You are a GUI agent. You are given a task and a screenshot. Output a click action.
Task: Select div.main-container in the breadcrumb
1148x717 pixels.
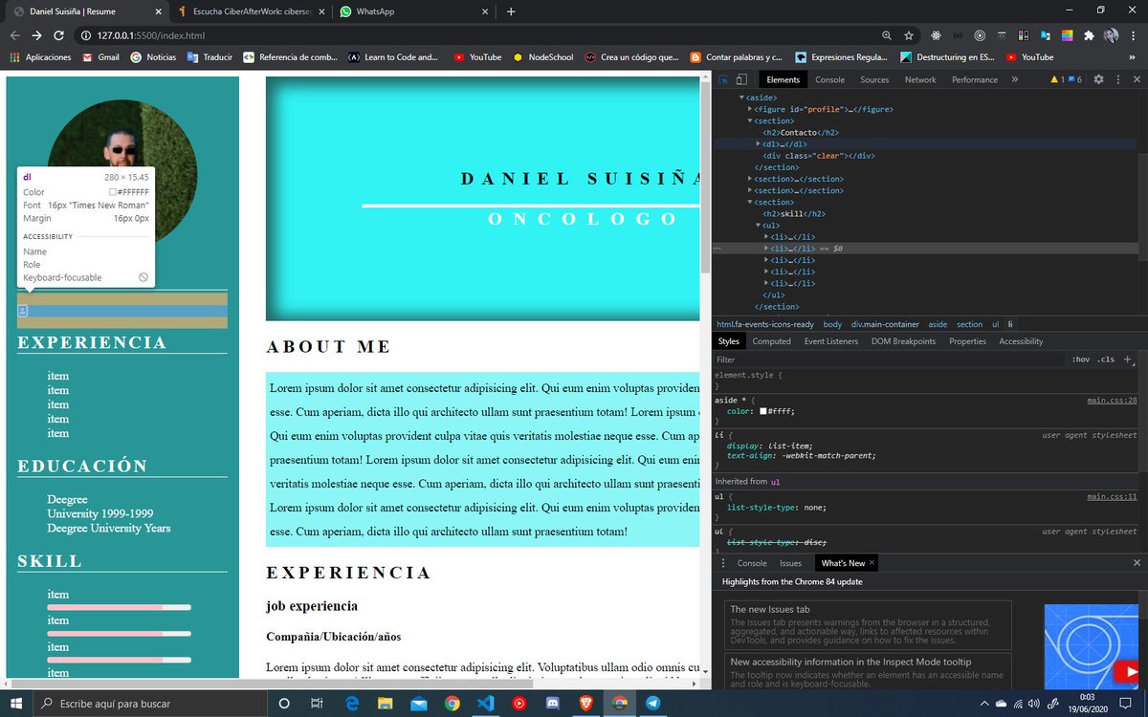(x=885, y=324)
